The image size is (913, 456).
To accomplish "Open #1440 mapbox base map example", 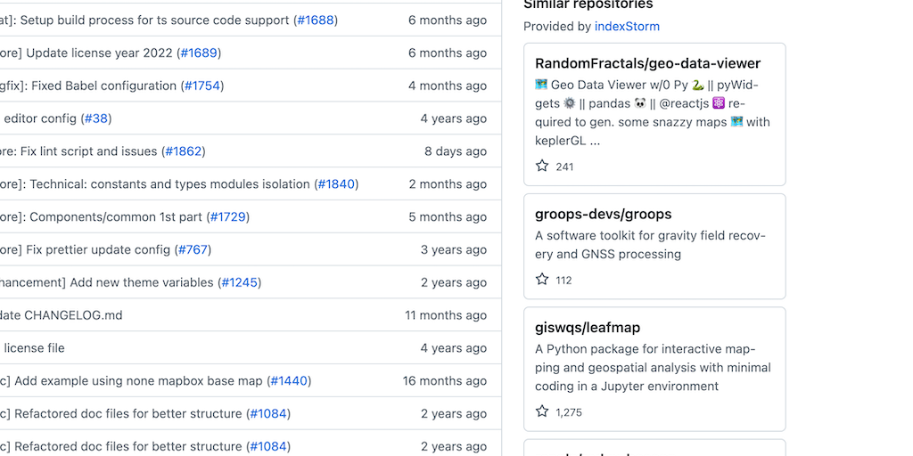I will 289,381.
